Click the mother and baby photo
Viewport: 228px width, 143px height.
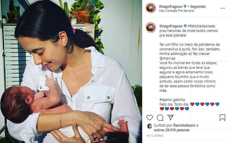71,72
